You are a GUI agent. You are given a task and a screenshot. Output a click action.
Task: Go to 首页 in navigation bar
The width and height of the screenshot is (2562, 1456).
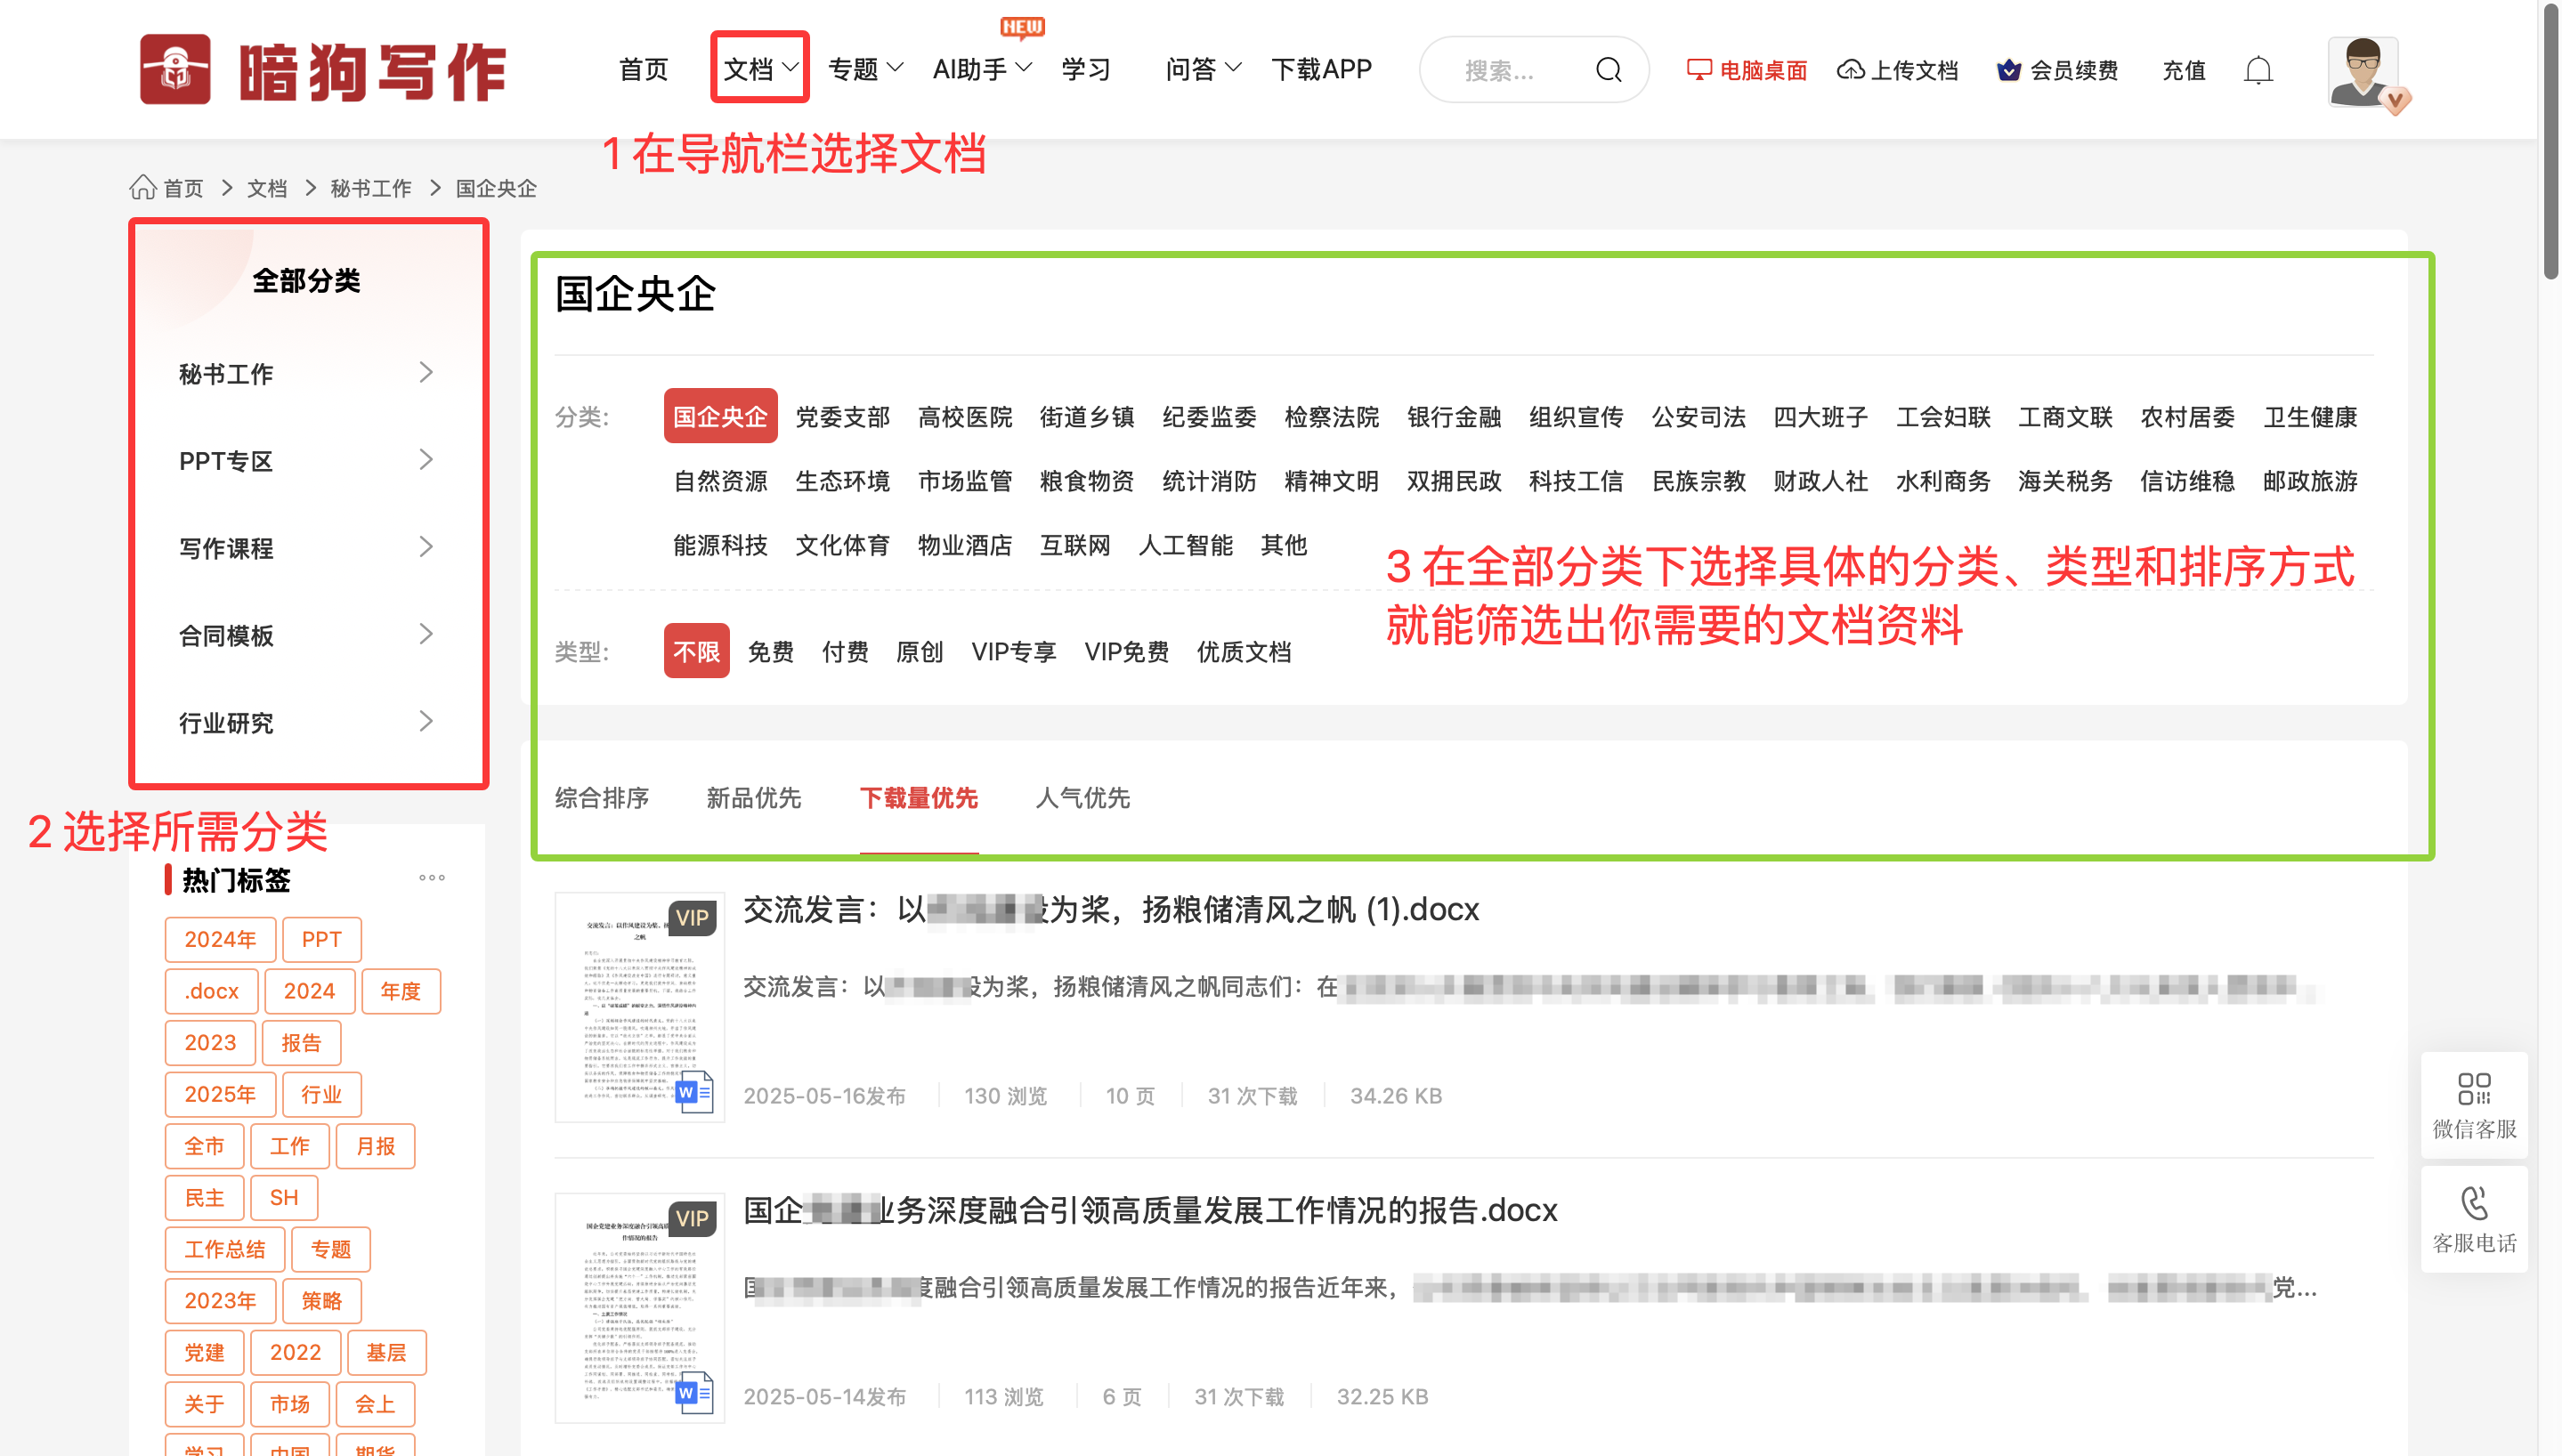643,69
